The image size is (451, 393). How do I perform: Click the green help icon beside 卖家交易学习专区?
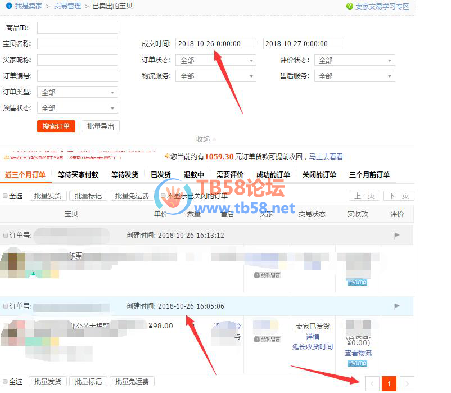(x=350, y=7)
